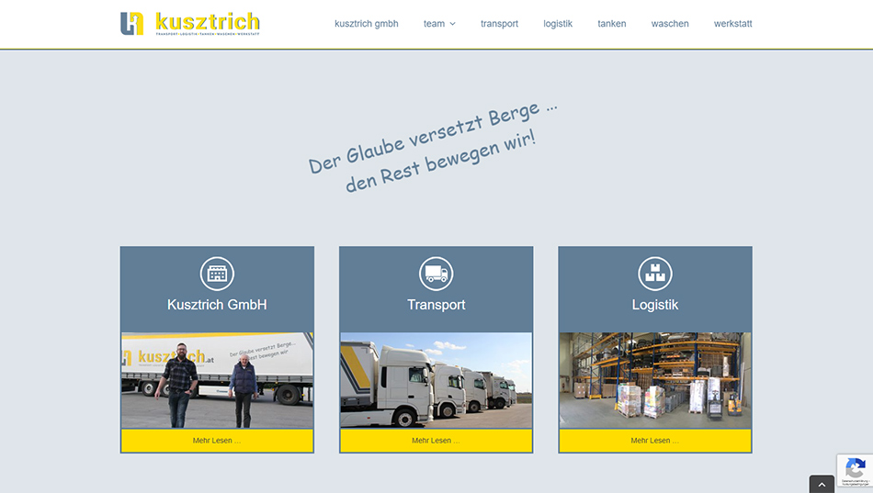The width and height of the screenshot is (873, 493).
Task: Open photo of parked white trucks
Action: (x=436, y=381)
